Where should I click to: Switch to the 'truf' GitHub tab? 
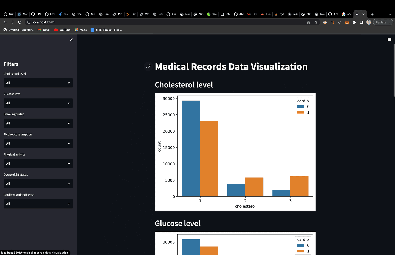(9, 14)
